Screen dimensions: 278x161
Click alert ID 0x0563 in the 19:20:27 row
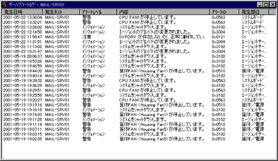pyautogui.click(x=219, y=100)
